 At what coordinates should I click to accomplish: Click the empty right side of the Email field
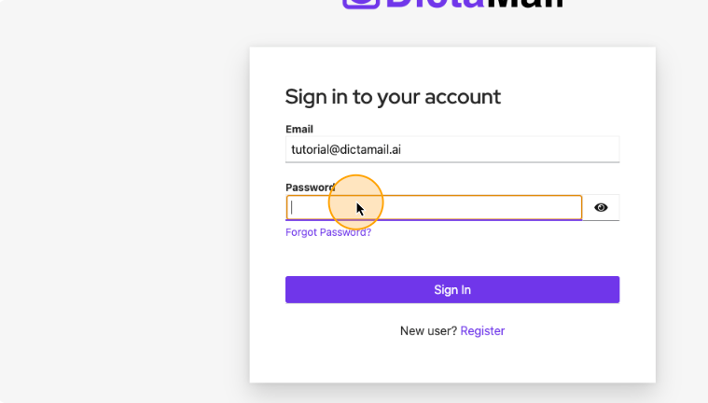coord(510,149)
